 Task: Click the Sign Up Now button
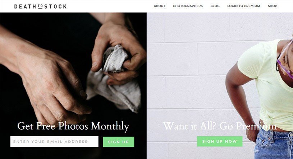[220, 141]
